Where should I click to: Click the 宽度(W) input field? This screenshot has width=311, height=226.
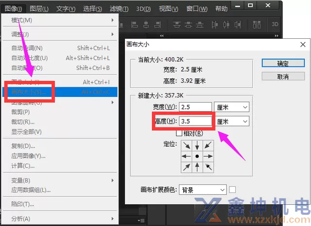(195, 107)
